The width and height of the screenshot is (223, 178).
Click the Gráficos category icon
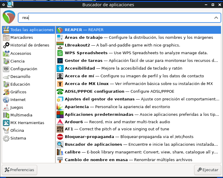point(6,92)
